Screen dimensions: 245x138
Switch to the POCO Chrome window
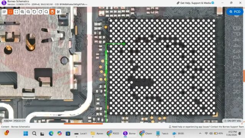point(113,133)
